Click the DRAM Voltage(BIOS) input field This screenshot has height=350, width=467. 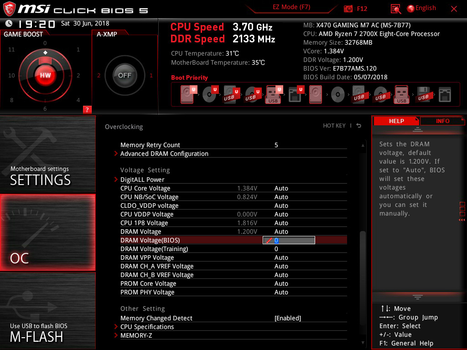click(x=289, y=240)
